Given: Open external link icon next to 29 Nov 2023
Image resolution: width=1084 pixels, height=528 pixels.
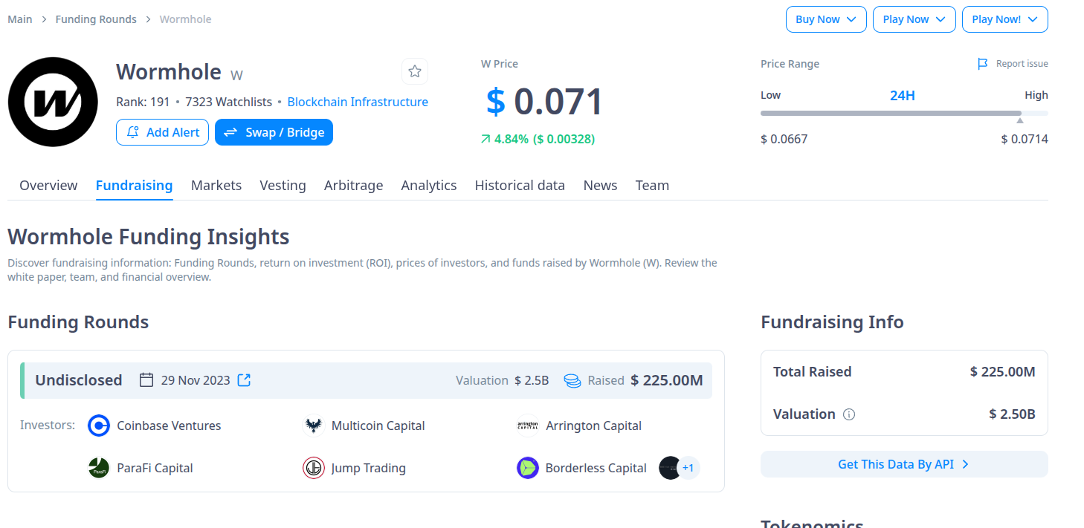Looking at the screenshot, I should pos(244,380).
